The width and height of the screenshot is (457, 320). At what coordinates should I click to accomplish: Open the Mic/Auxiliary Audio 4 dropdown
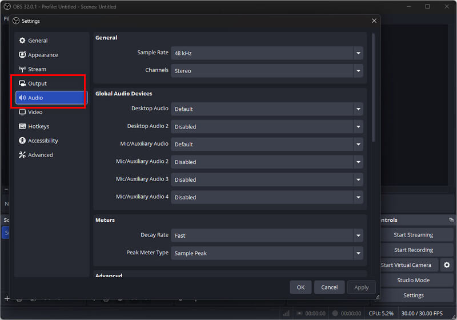click(x=267, y=197)
